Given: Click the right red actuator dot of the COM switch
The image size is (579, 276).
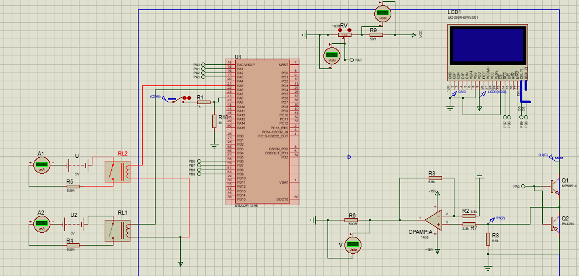Looking at the screenshot, I should tap(189, 98).
